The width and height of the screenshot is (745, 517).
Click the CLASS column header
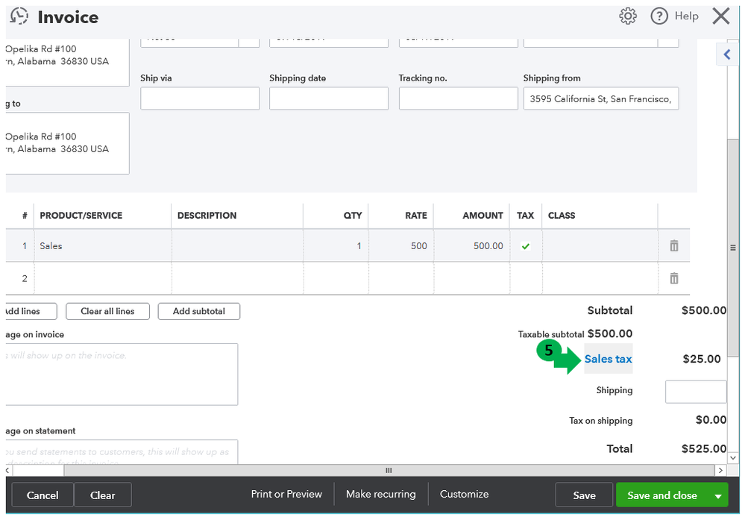click(561, 216)
